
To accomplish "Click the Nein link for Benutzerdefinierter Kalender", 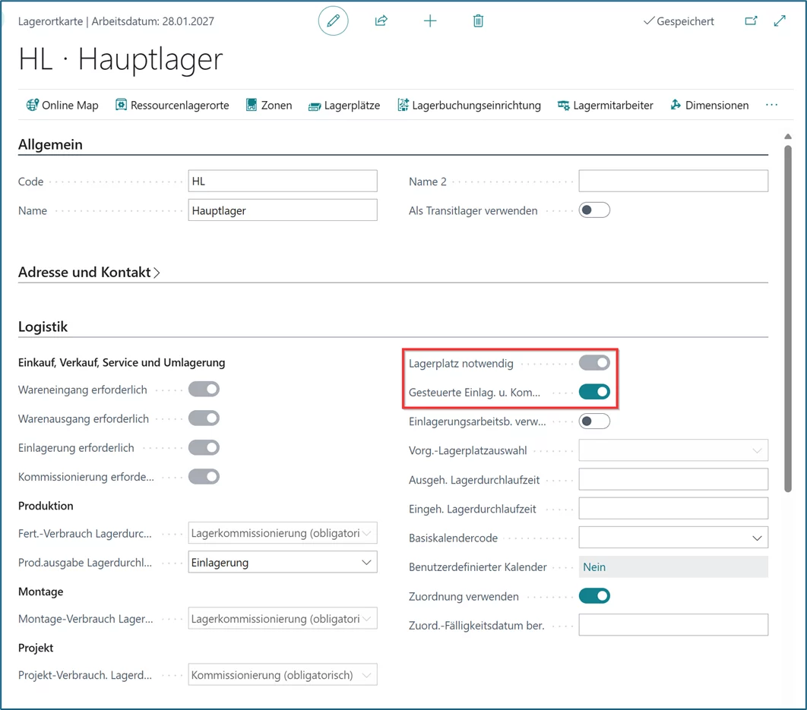I will point(594,567).
